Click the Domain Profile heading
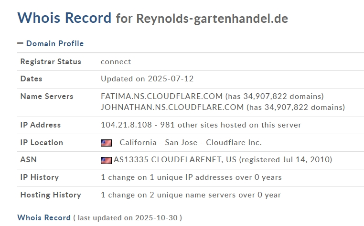This screenshot has width=364, height=226. (x=54, y=44)
